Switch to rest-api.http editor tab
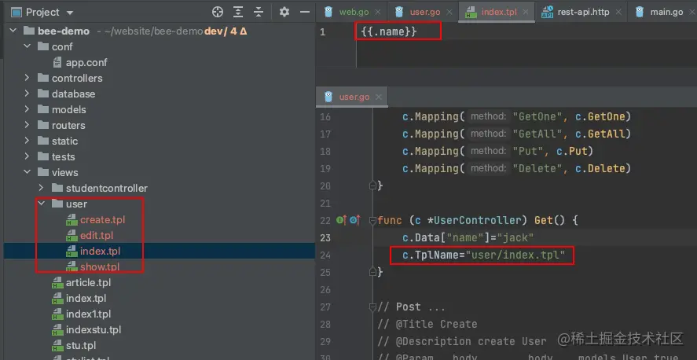Screen dimensions: 697x360 pos(583,12)
